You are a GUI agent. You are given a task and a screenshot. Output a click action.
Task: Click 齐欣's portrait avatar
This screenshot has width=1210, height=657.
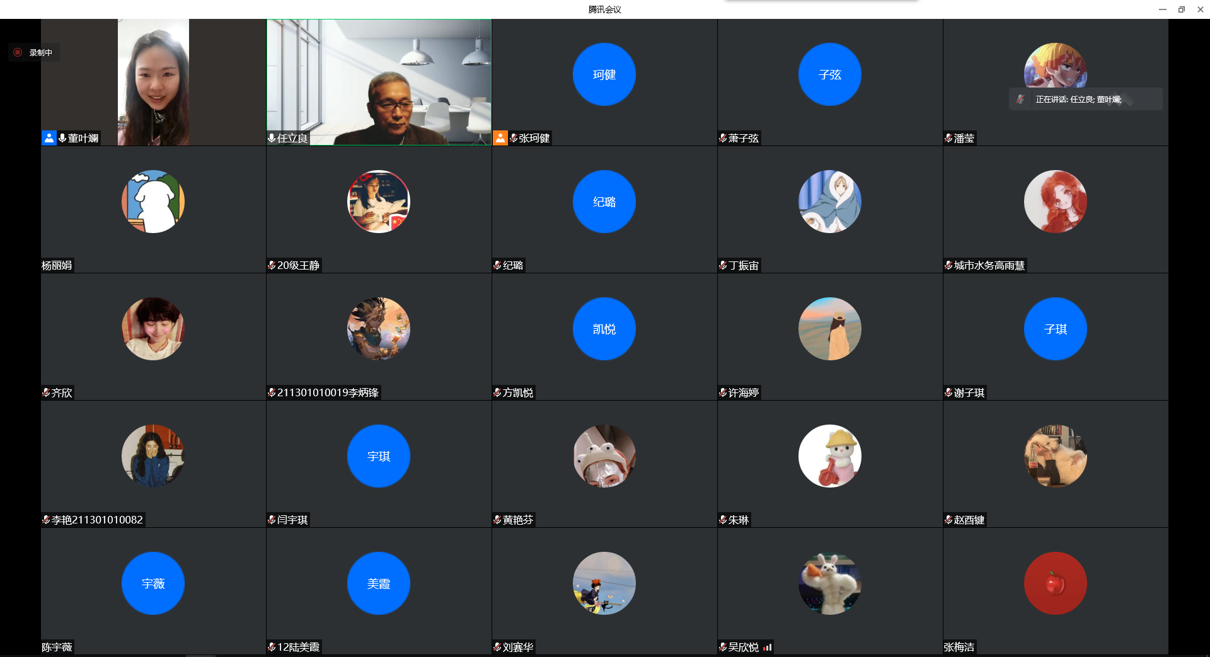(x=153, y=329)
